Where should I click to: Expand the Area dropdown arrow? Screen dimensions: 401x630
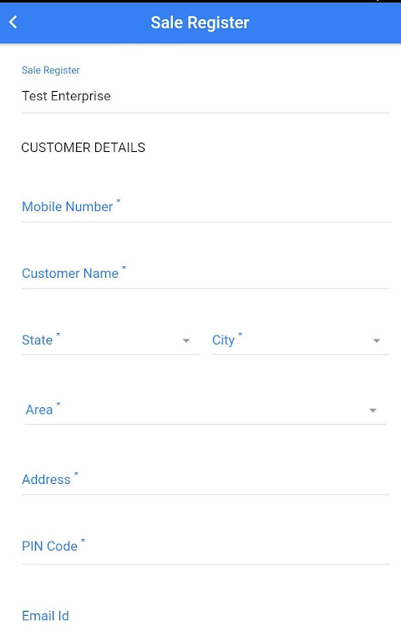pos(373,411)
